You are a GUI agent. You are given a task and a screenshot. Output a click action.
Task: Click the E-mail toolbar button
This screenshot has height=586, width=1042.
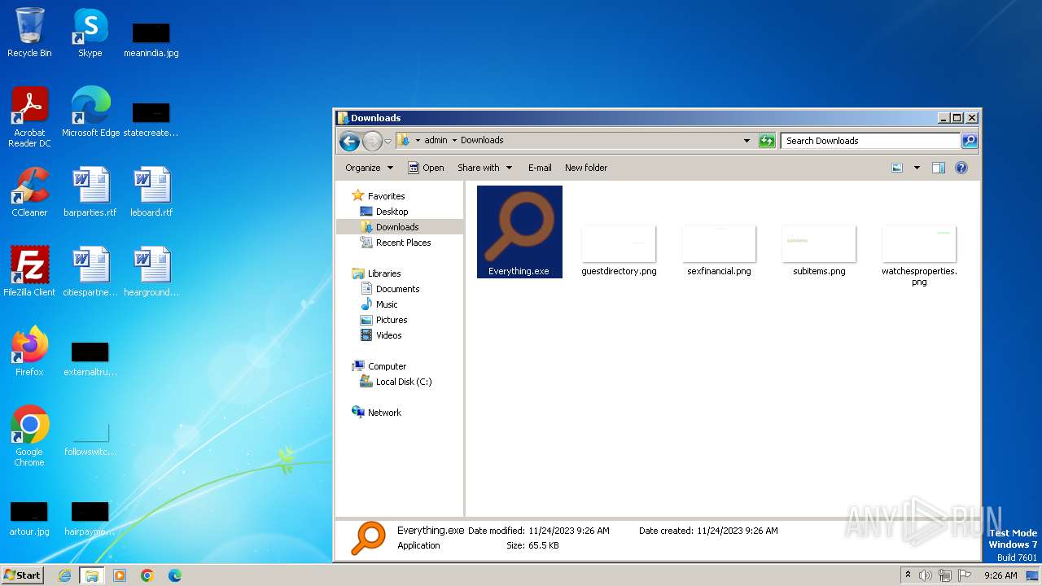(x=540, y=168)
